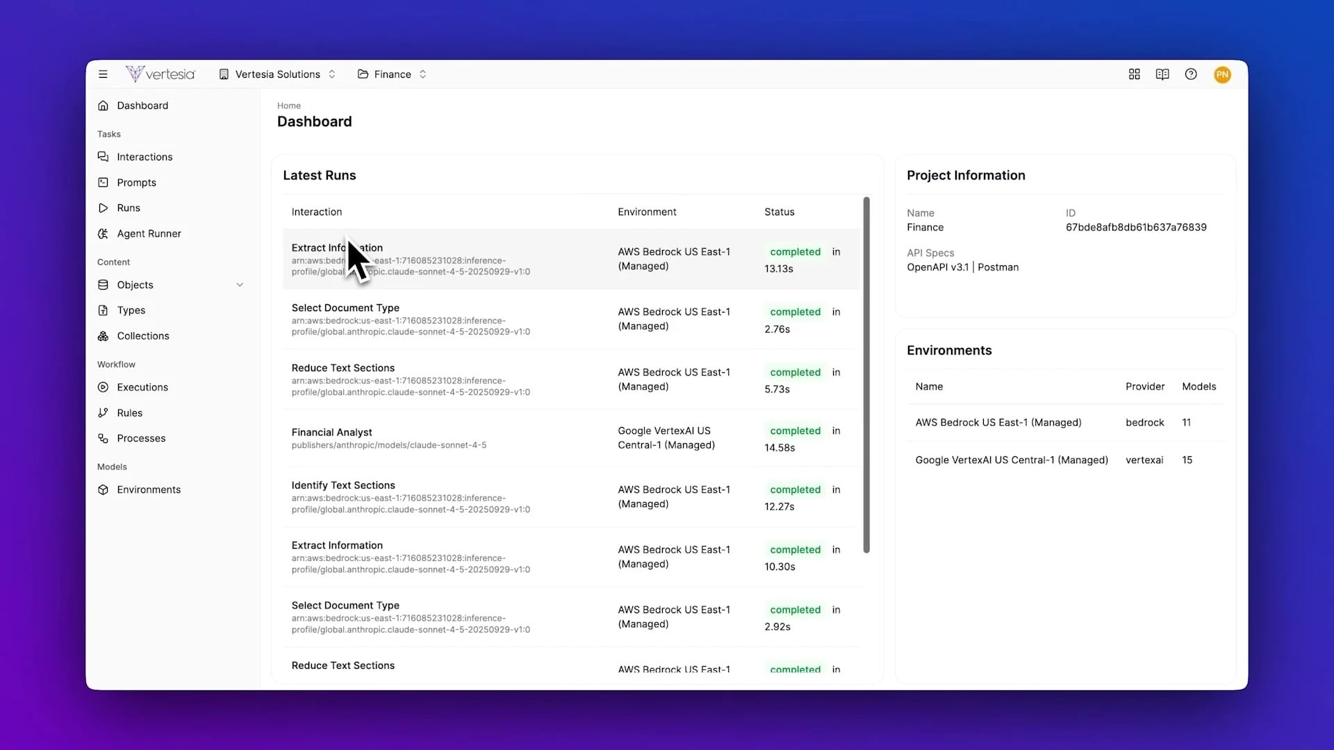Viewport: 1334px width, 750px height.
Task: Click the 14.58s run duration
Action: pyautogui.click(x=780, y=448)
